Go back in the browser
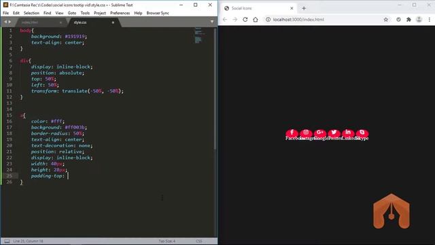 [225, 20]
